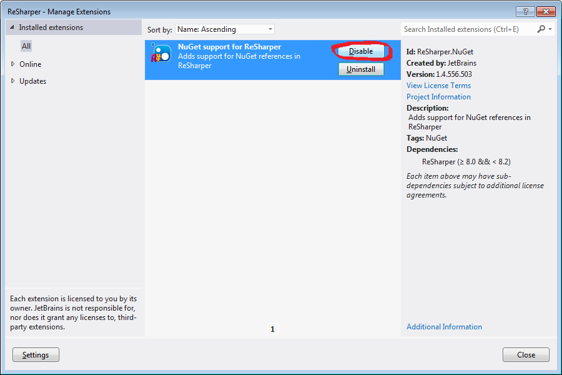The height and width of the screenshot is (375, 562).
Task: Click the magnifier search icon
Action: point(541,29)
